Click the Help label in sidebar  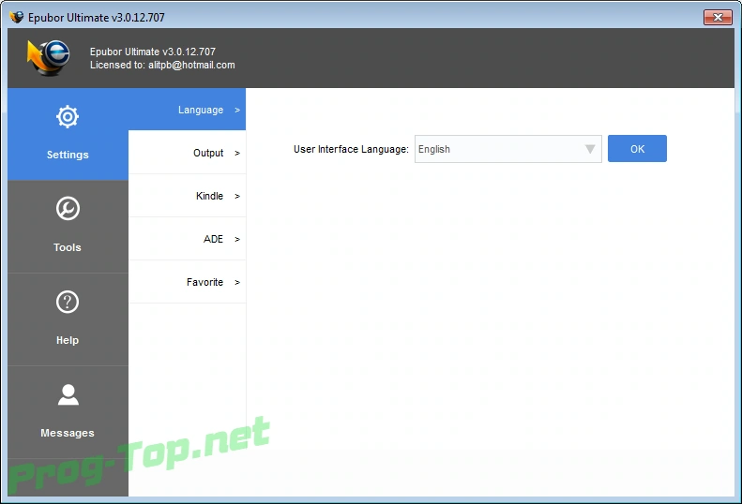point(68,340)
